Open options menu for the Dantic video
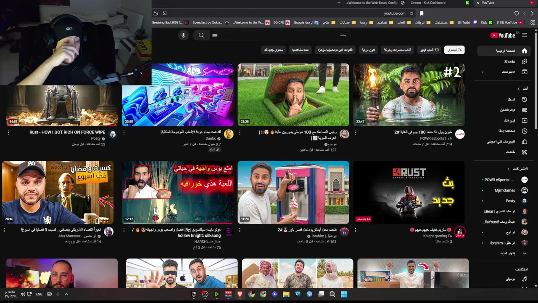The height and width of the screenshot is (303, 538). click(x=124, y=133)
